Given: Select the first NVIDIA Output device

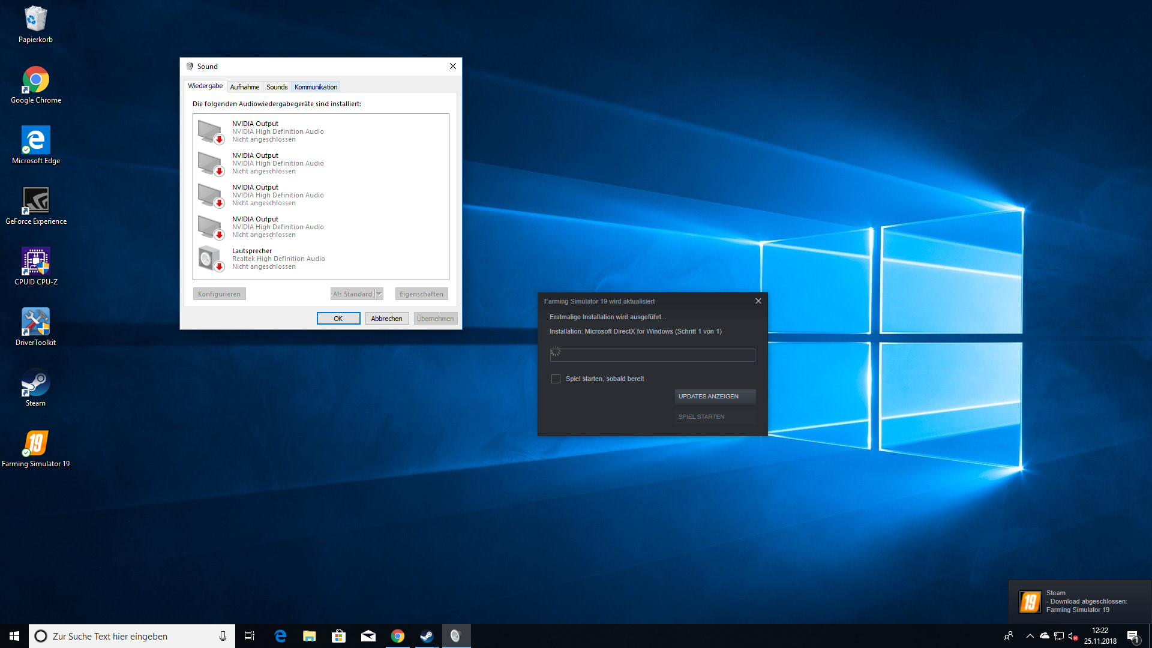Looking at the screenshot, I should coord(320,131).
